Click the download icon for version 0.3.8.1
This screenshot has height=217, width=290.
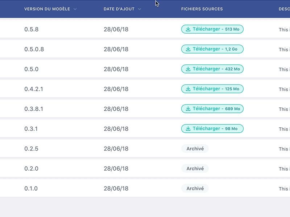(188, 109)
